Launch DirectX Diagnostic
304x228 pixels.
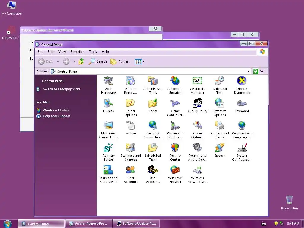click(x=242, y=85)
